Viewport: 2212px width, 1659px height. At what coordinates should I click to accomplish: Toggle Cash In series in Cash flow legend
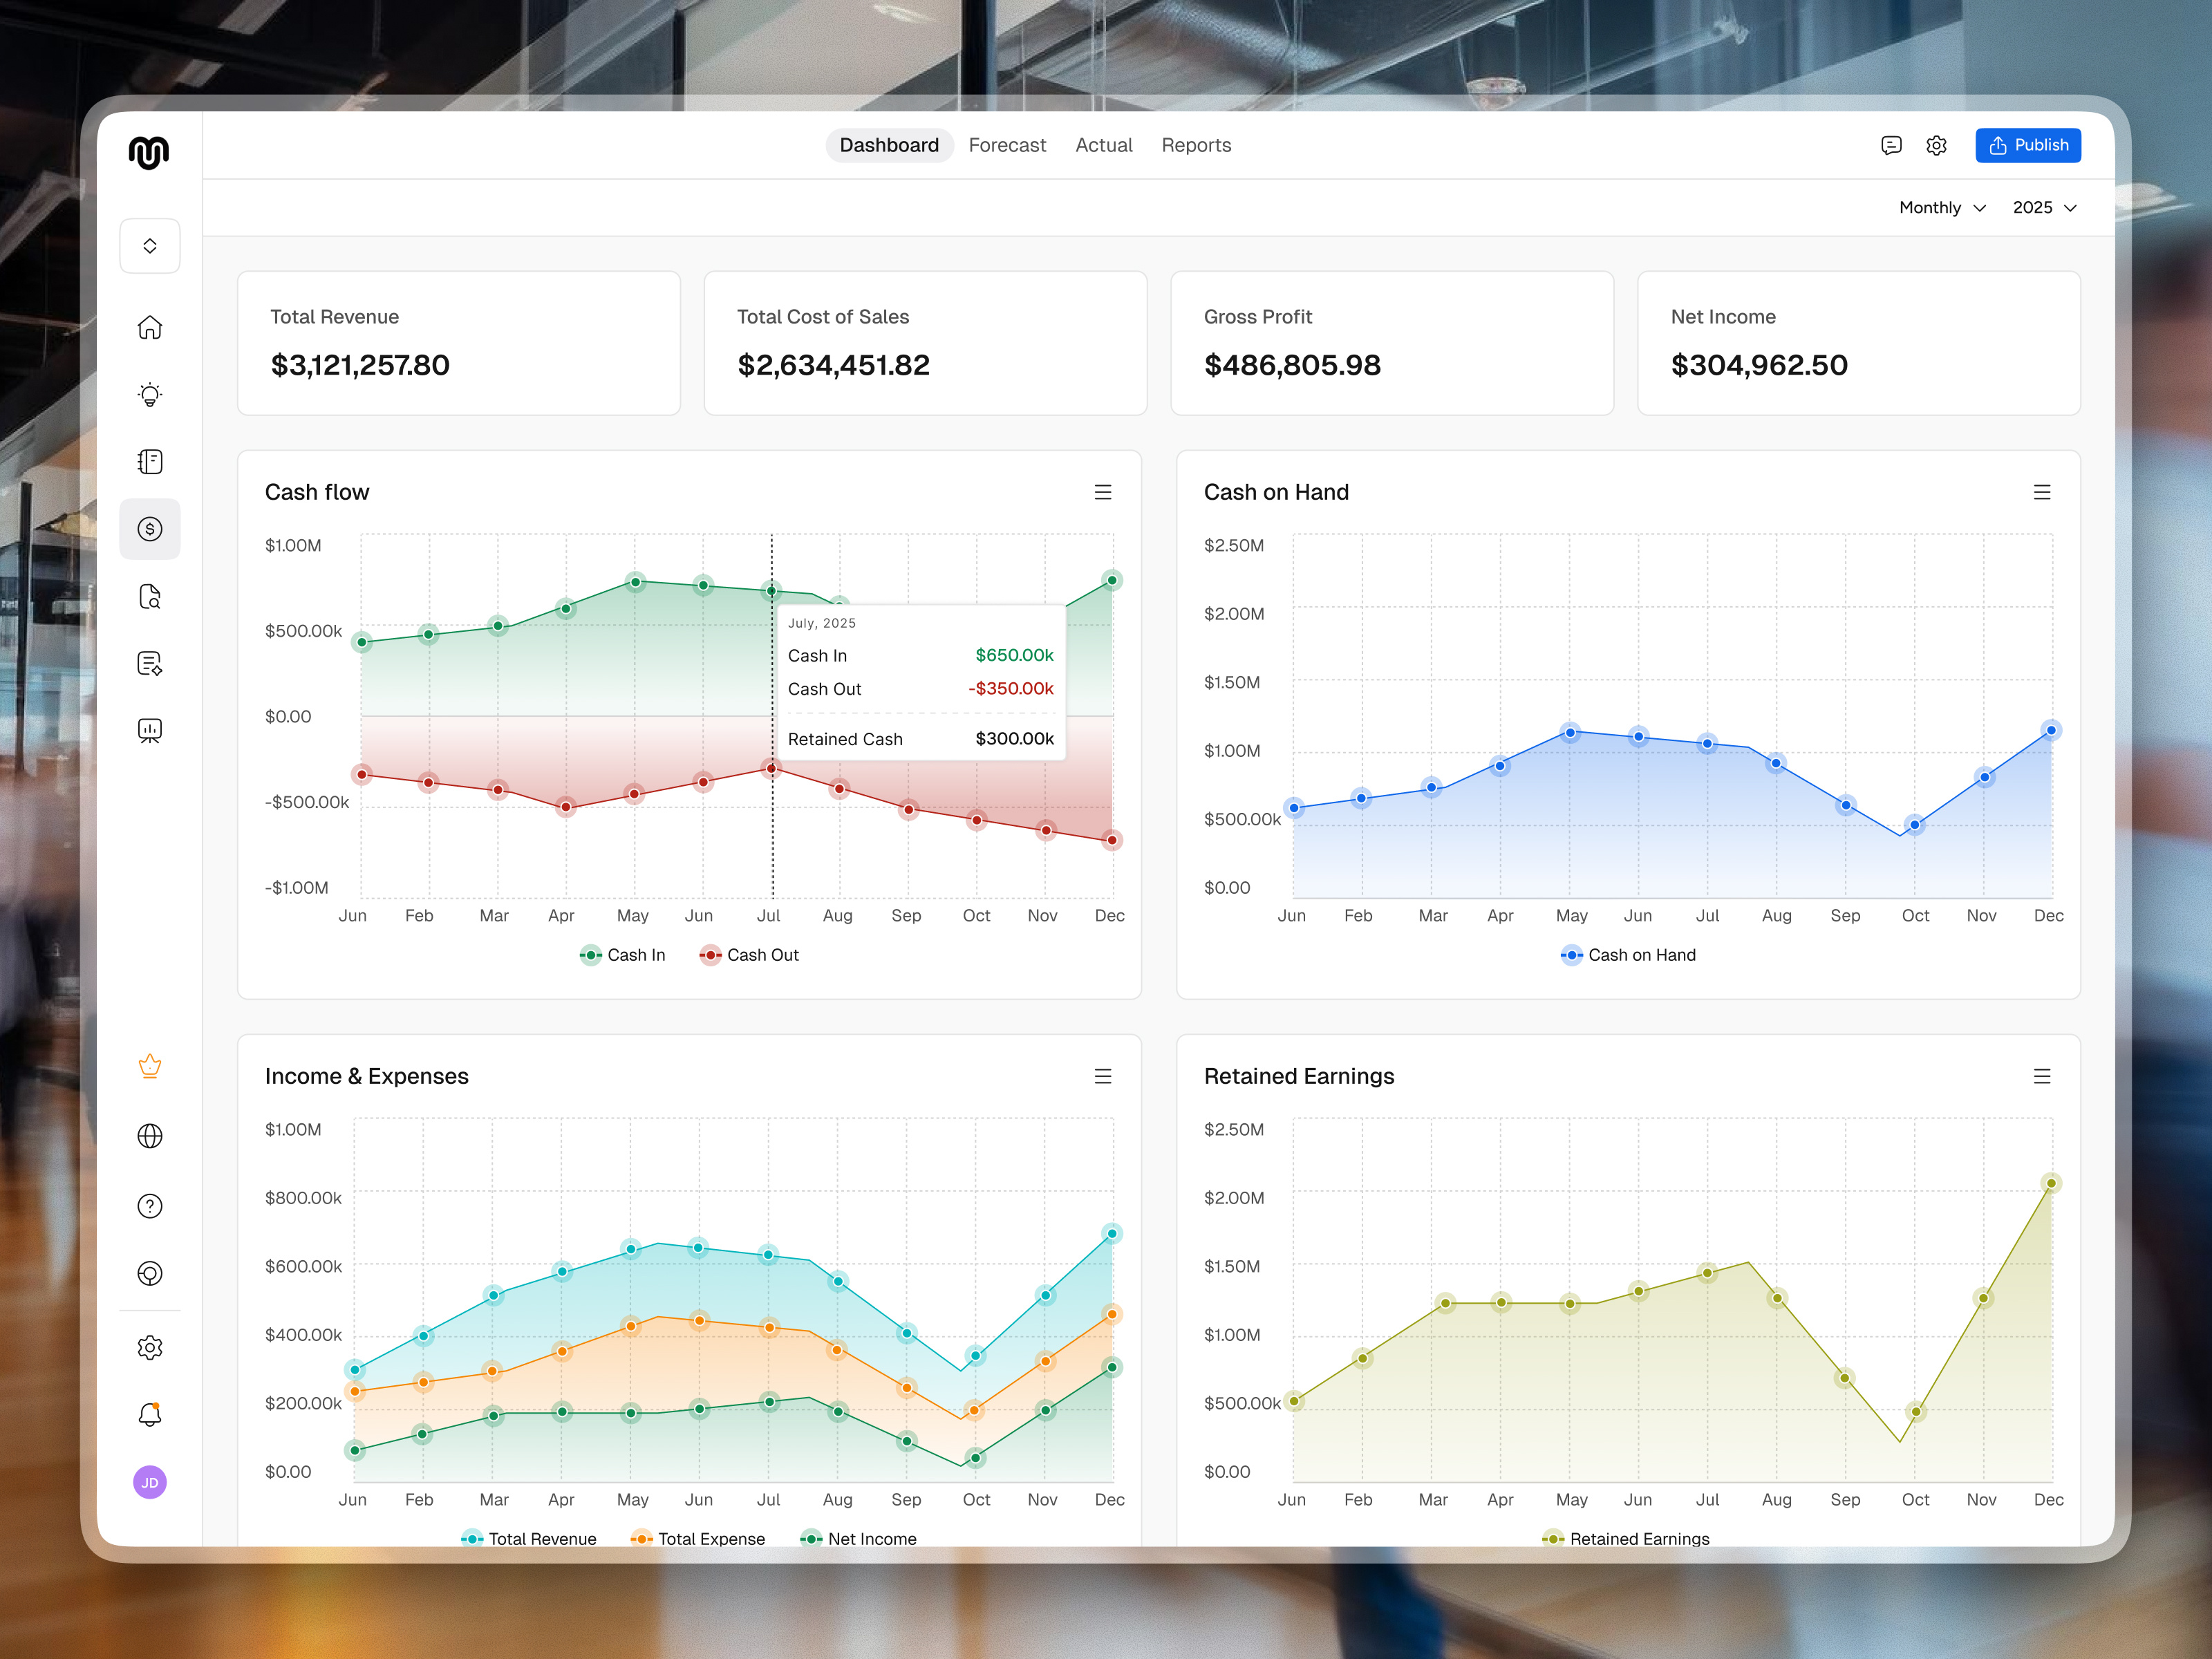point(622,954)
